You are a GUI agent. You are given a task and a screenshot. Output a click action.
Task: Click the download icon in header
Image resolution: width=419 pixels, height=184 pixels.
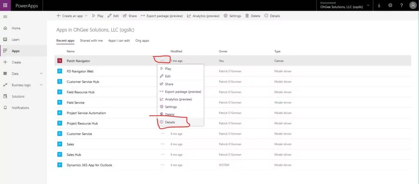(x=379, y=5)
